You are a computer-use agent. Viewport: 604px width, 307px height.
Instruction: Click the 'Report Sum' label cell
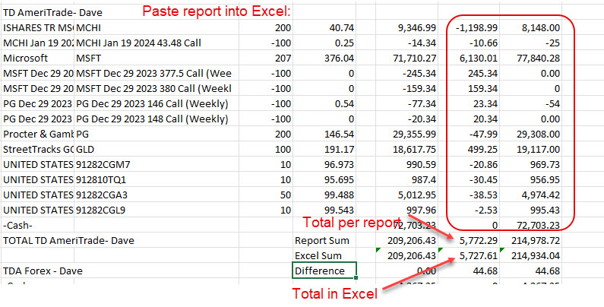click(x=324, y=241)
